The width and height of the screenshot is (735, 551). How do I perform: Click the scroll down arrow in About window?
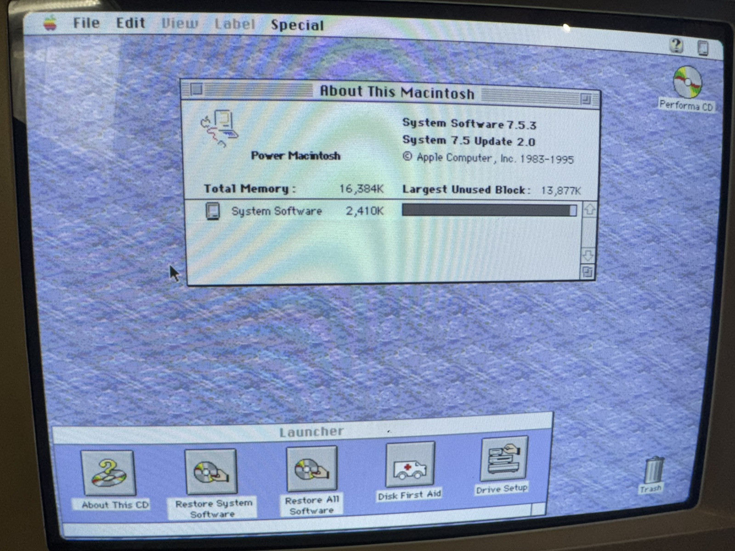pos(588,255)
